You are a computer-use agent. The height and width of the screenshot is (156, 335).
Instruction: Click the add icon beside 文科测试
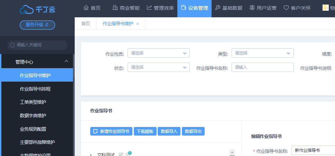[128, 155]
